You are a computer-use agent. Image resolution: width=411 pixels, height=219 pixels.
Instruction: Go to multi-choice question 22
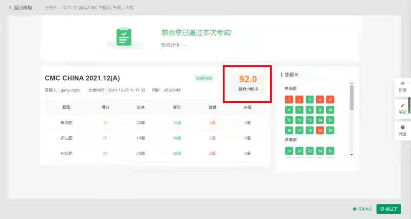point(300,151)
